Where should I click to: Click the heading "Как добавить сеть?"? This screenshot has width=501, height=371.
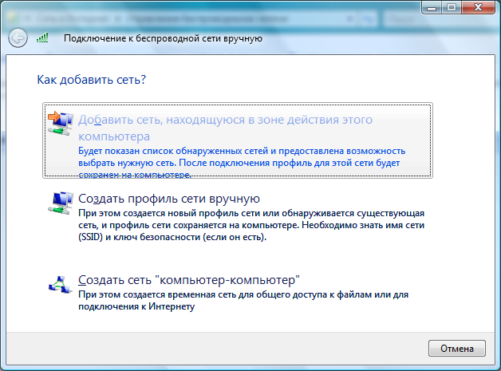tap(93, 80)
